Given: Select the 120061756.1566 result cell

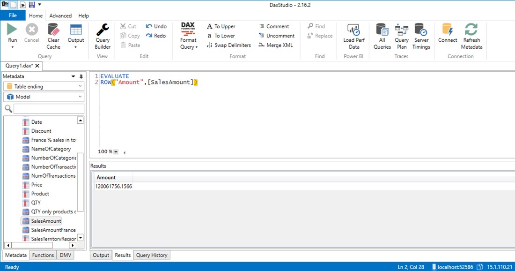Looking at the screenshot, I should 114,187.
